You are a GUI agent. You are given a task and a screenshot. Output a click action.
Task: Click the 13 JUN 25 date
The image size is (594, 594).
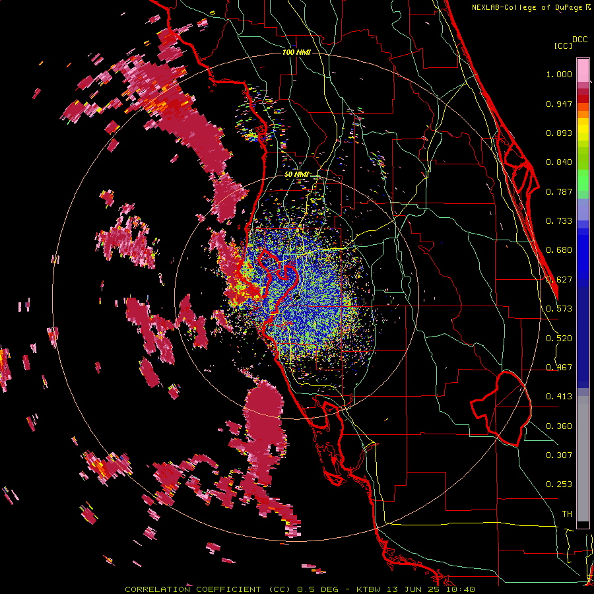coord(414,589)
